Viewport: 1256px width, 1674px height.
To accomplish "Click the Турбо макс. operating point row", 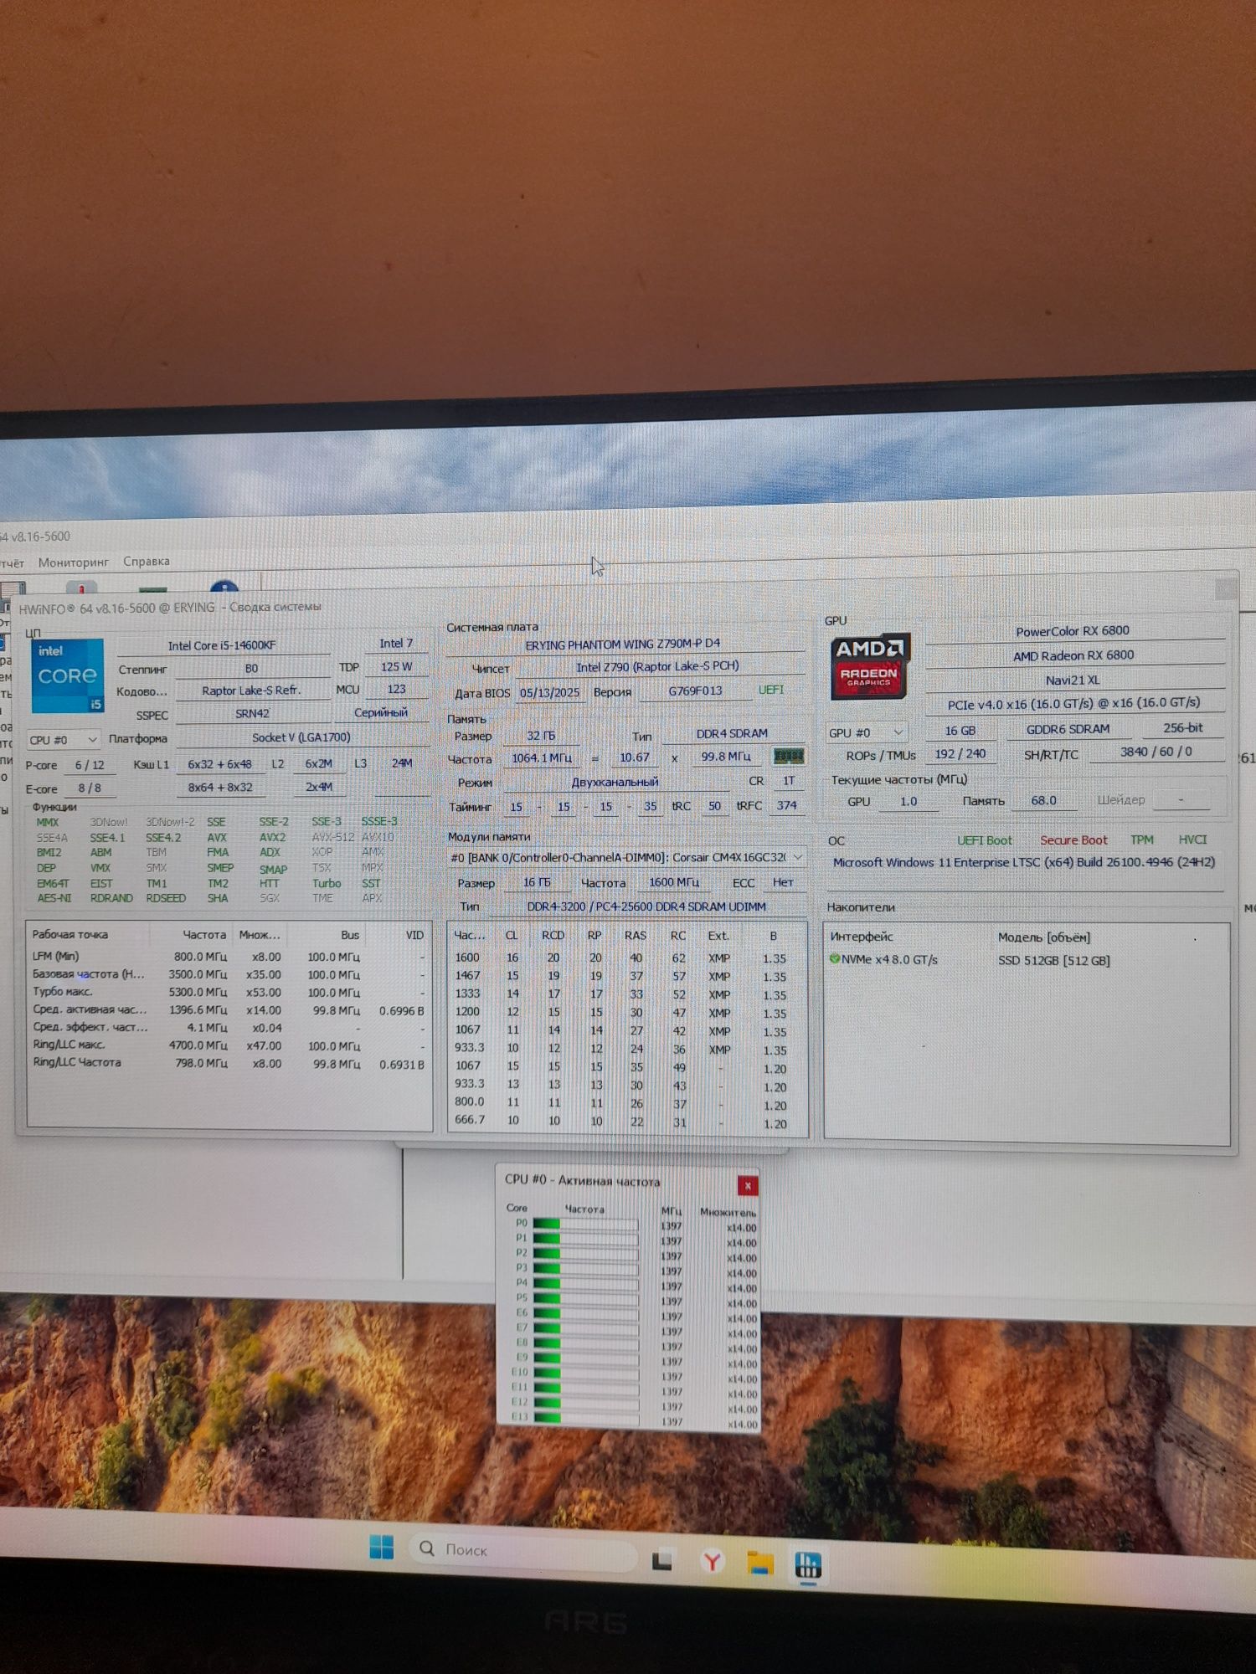I will pos(228,992).
